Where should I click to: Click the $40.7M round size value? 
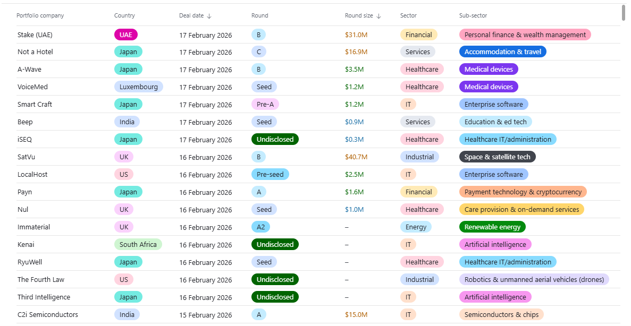pos(356,157)
